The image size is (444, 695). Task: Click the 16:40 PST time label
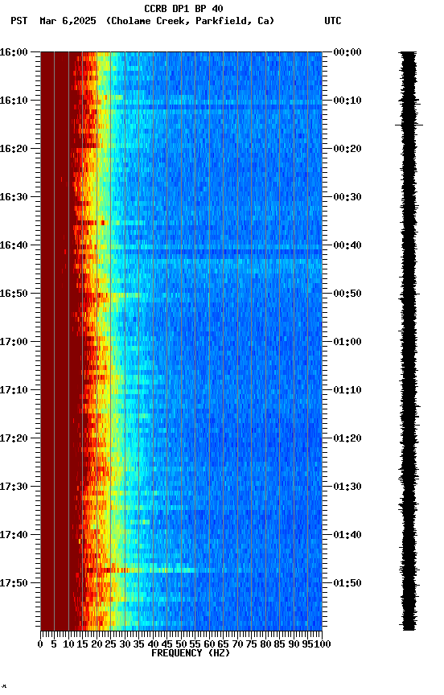[14, 245]
